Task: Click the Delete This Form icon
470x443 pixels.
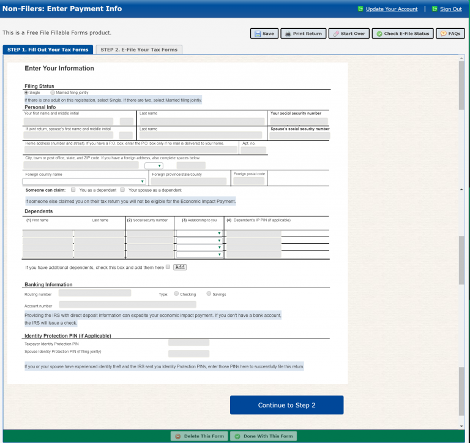Action: point(177,436)
